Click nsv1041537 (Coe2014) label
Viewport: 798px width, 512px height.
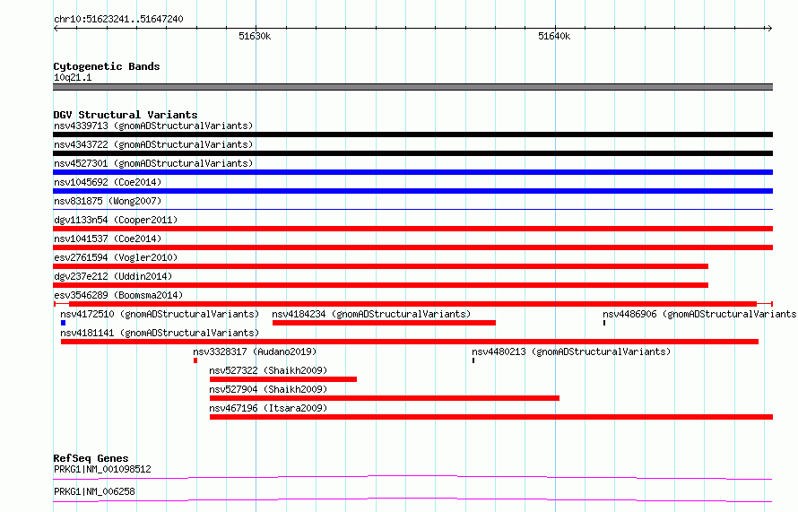pos(108,239)
